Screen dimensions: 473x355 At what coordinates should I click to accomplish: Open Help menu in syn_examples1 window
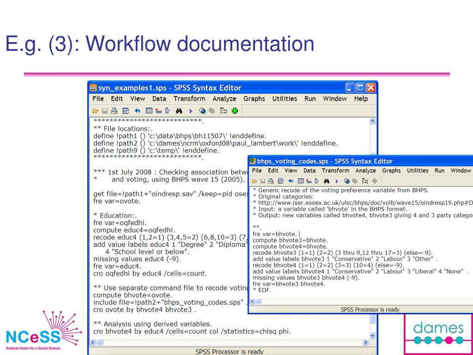pyautogui.click(x=361, y=99)
